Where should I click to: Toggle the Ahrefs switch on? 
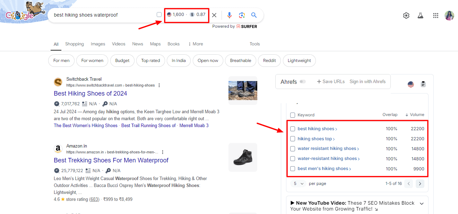[x=303, y=82]
